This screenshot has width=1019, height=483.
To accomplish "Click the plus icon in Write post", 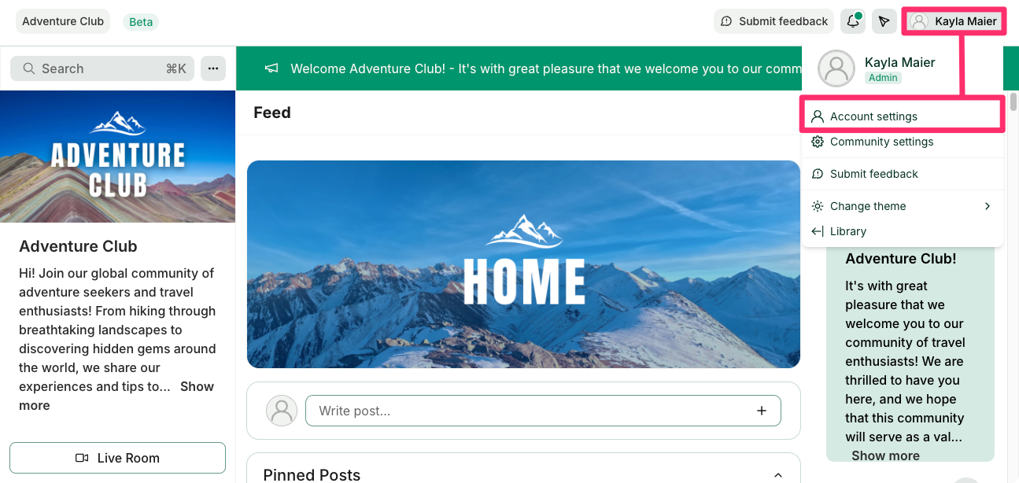I will 761,411.
